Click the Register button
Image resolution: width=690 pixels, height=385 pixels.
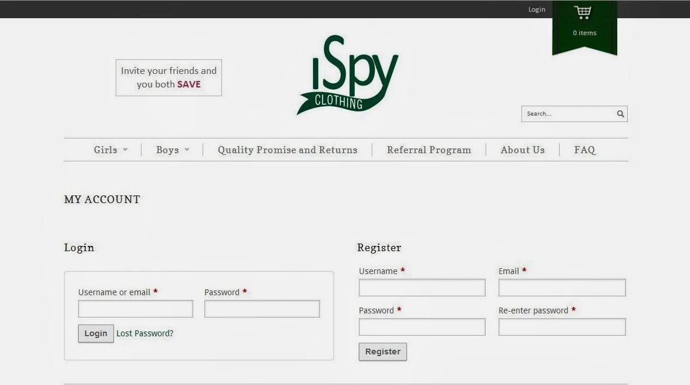click(383, 352)
